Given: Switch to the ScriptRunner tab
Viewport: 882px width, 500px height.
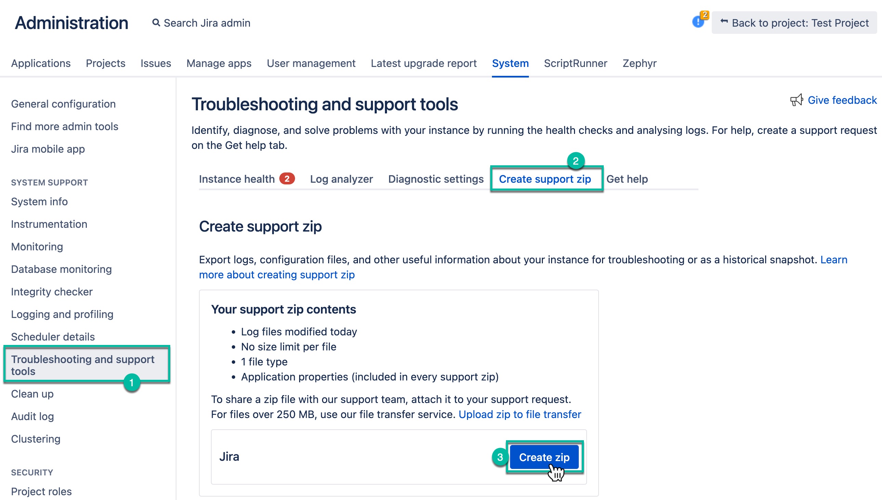Looking at the screenshot, I should tap(575, 63).
